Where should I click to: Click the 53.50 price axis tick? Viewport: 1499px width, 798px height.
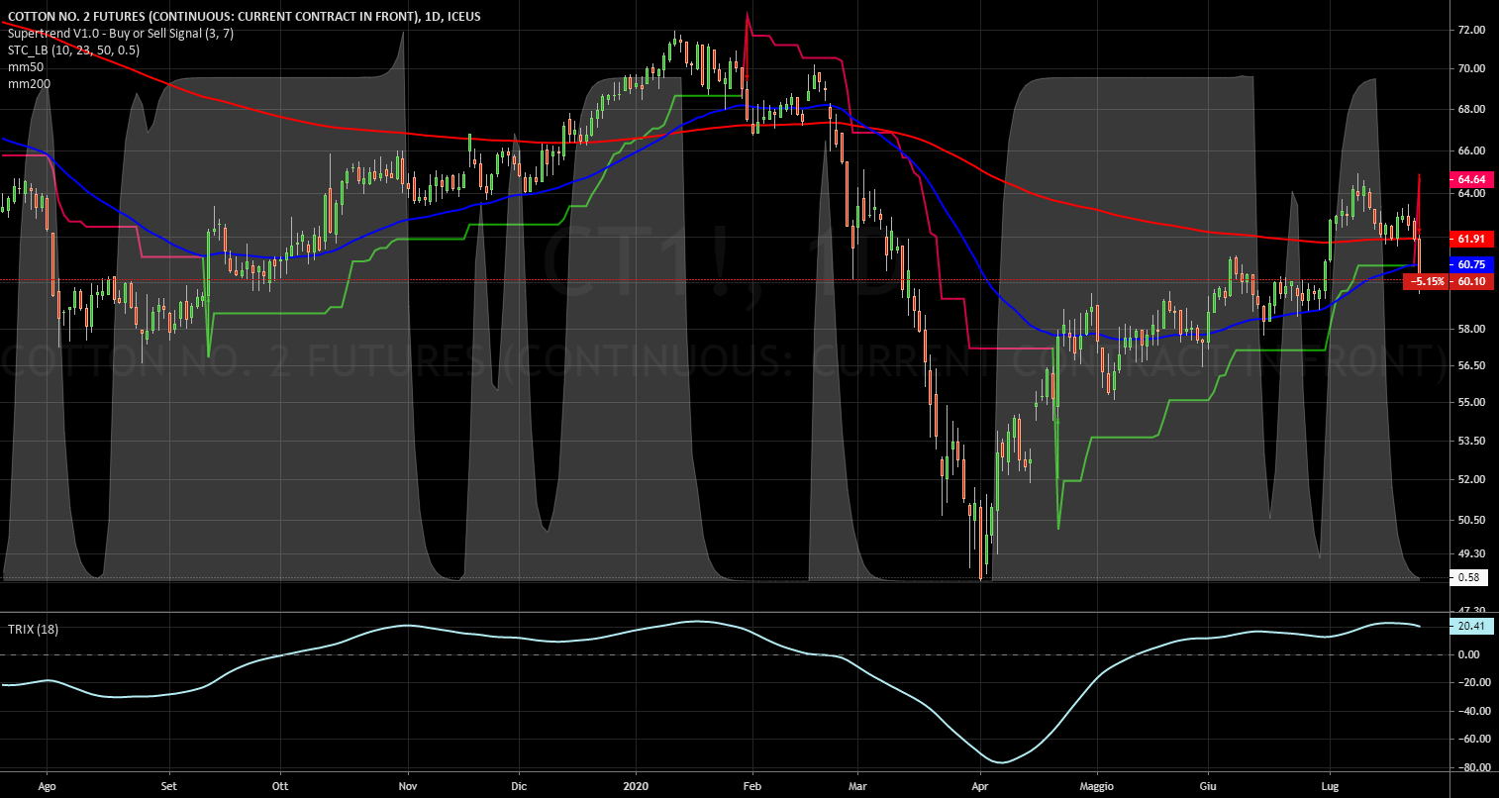point(1470,441)
